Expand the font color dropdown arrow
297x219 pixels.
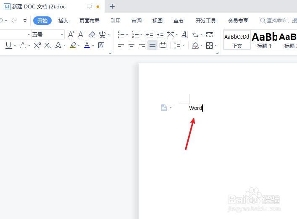click(93, 46)
